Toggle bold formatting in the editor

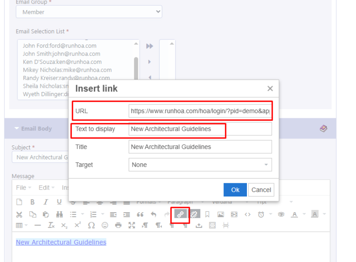[x=32, y=202]
